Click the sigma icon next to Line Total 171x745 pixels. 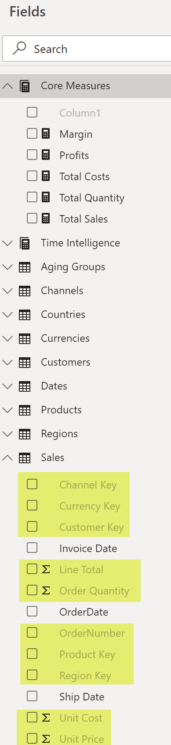[46, 570]
